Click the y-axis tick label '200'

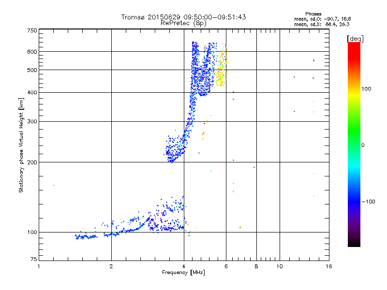pos(32,162)
